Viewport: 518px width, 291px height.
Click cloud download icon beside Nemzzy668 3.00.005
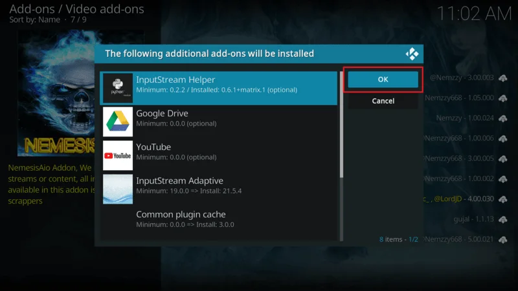(x=503, y=158)
